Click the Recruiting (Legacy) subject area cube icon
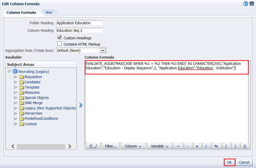 (15, 71)
